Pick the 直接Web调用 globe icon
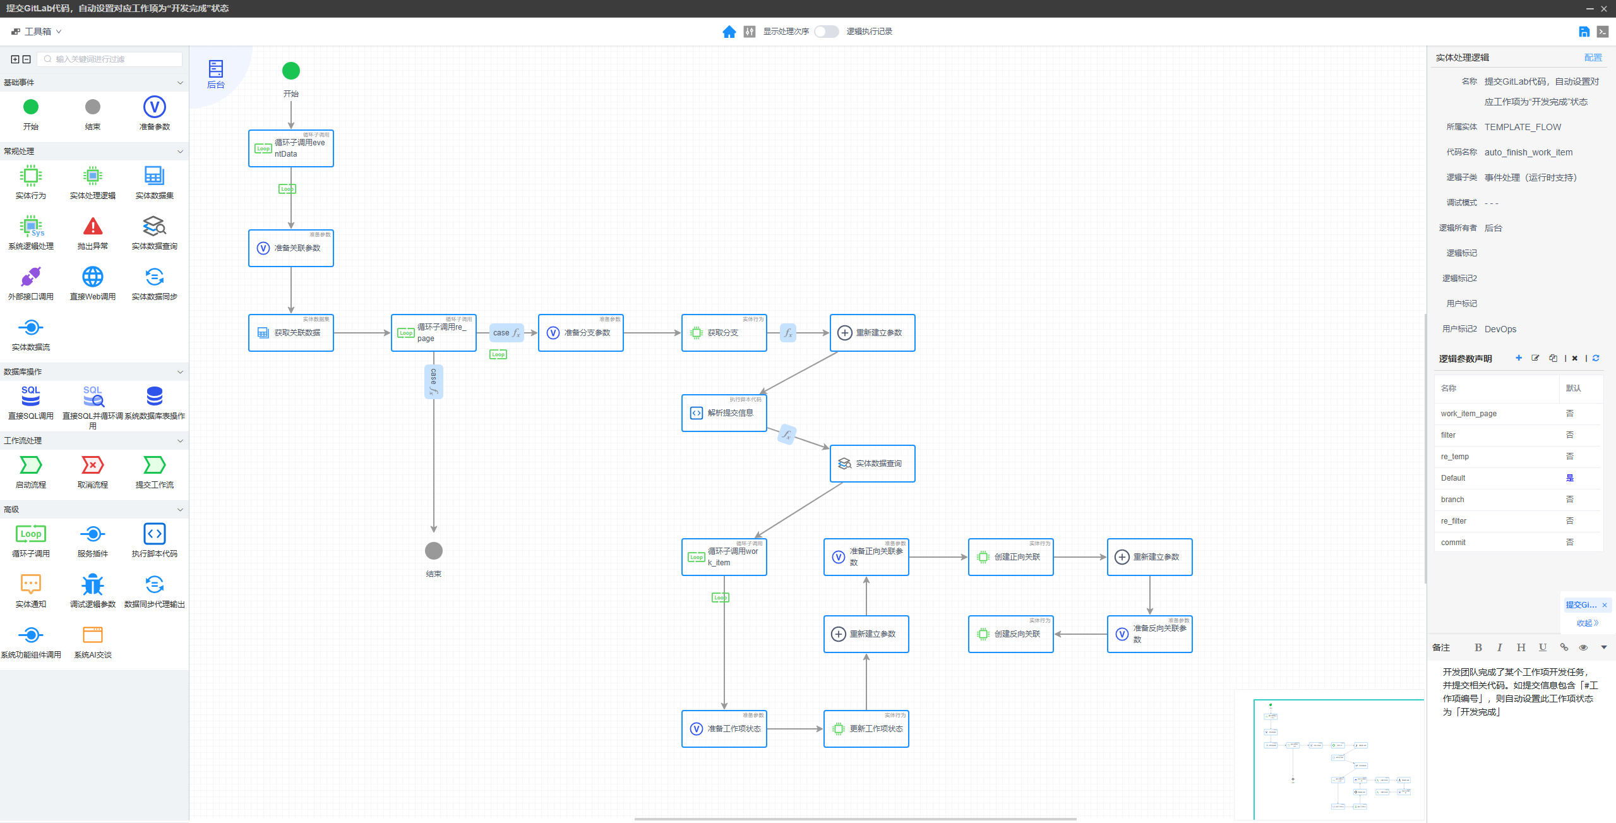 pos(93,277)
